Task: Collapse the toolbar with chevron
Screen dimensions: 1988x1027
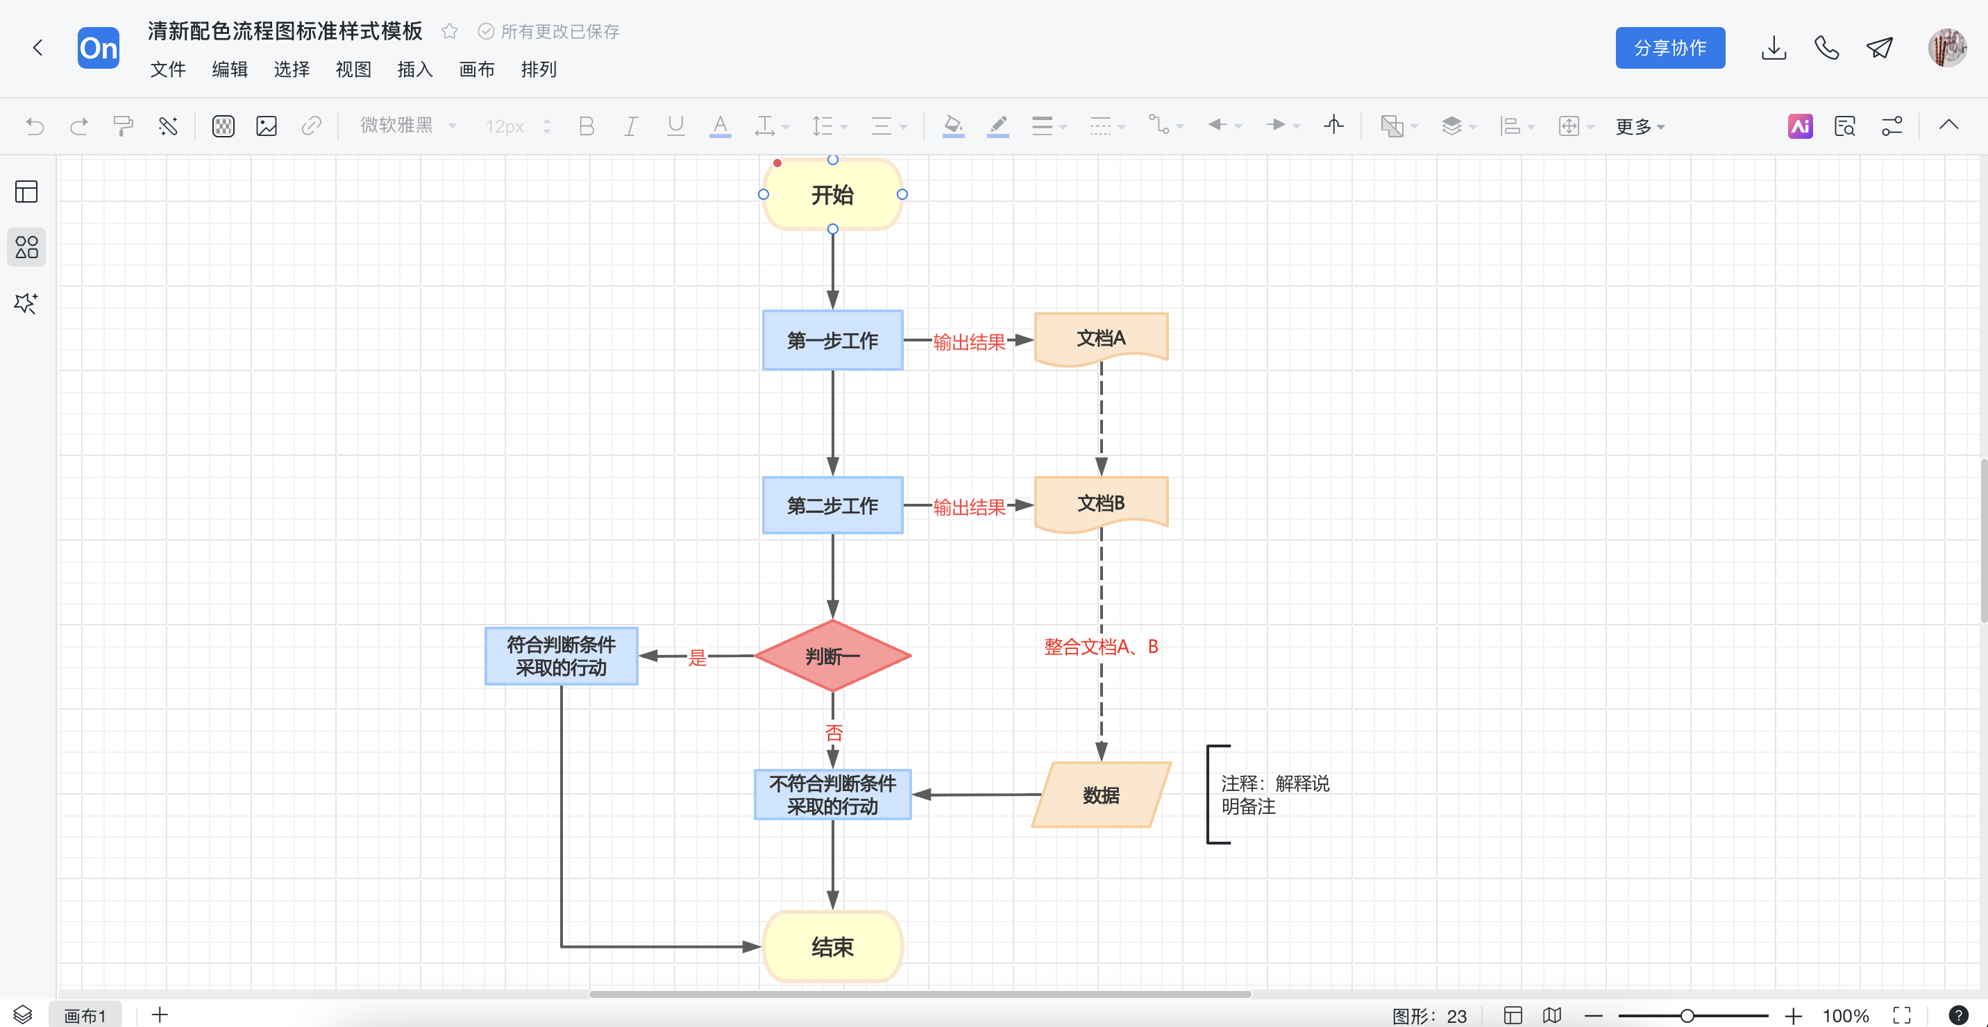Action: (1948, 125)
